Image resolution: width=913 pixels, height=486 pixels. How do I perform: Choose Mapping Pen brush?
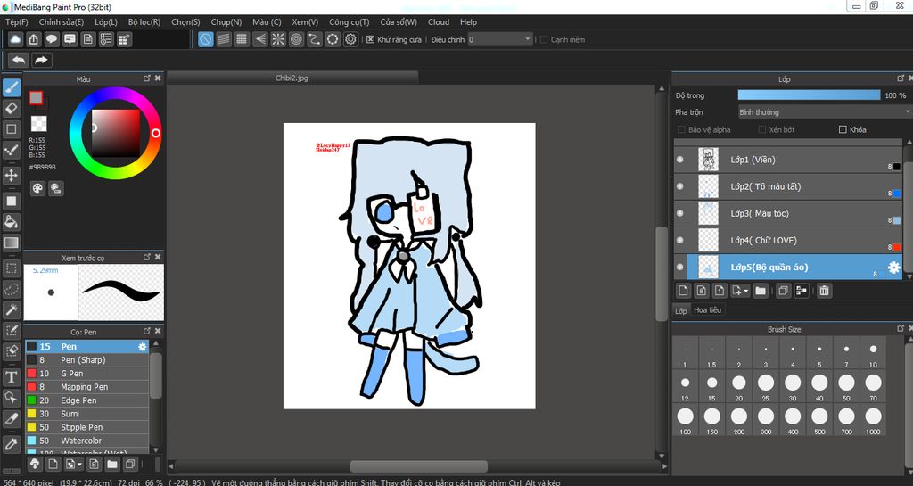86,387
